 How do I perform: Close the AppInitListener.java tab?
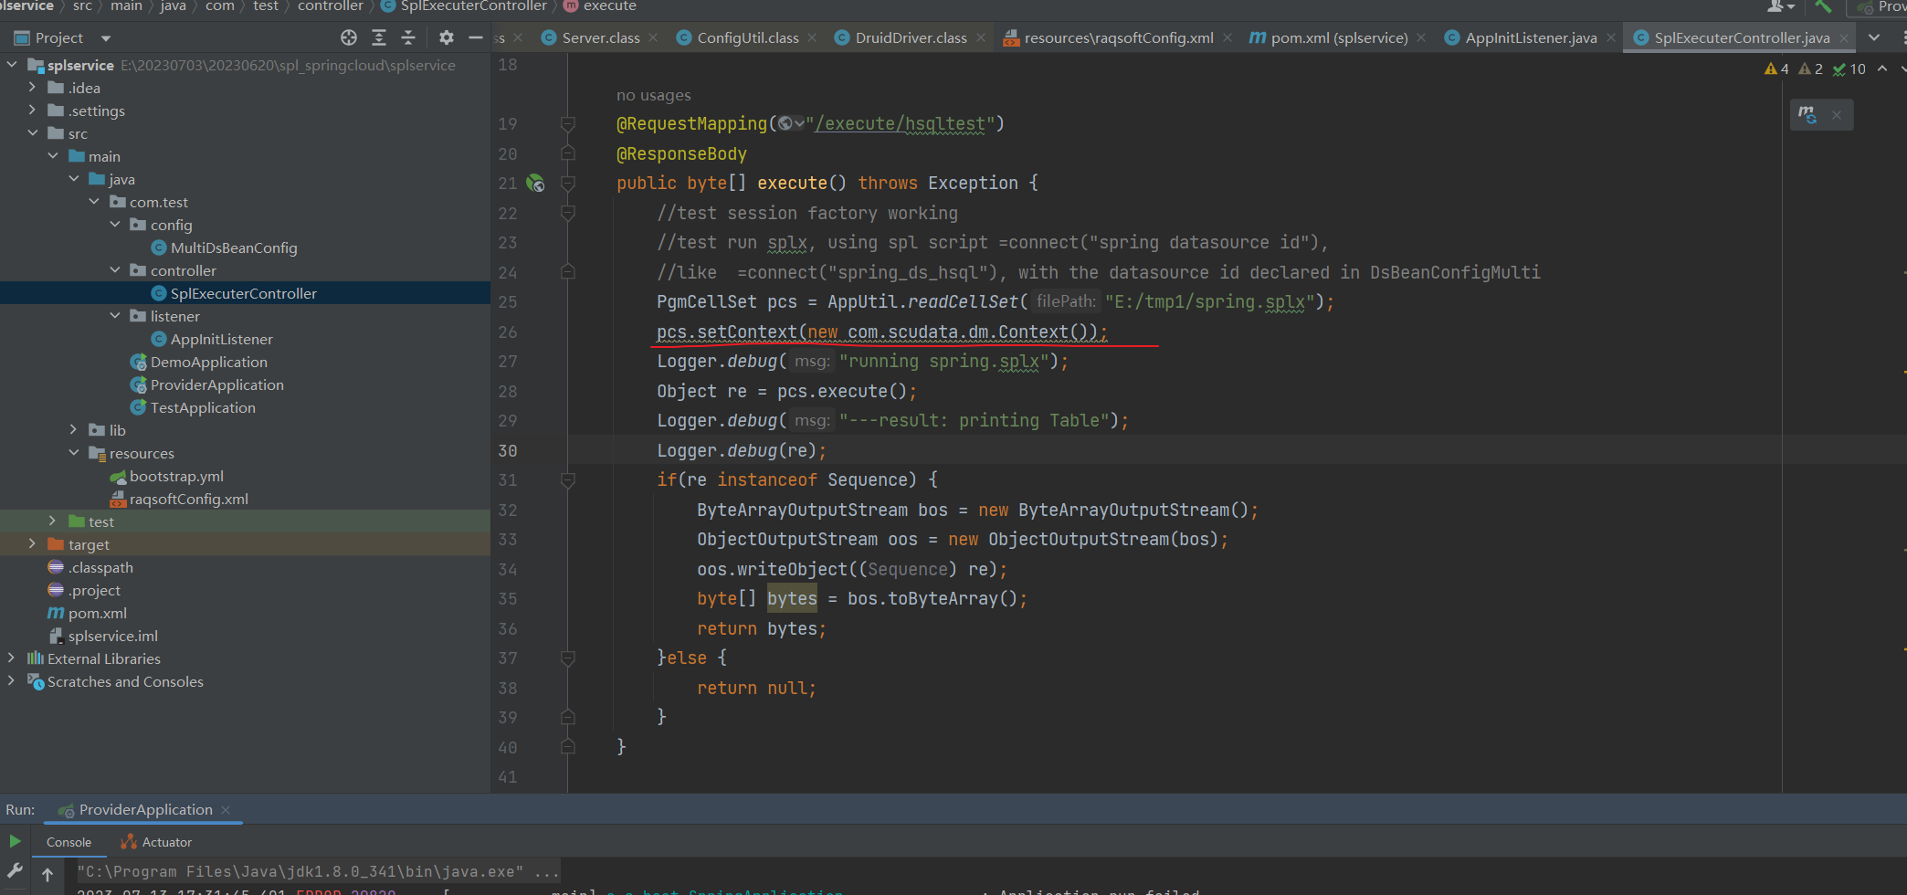tap(1611, 37)
